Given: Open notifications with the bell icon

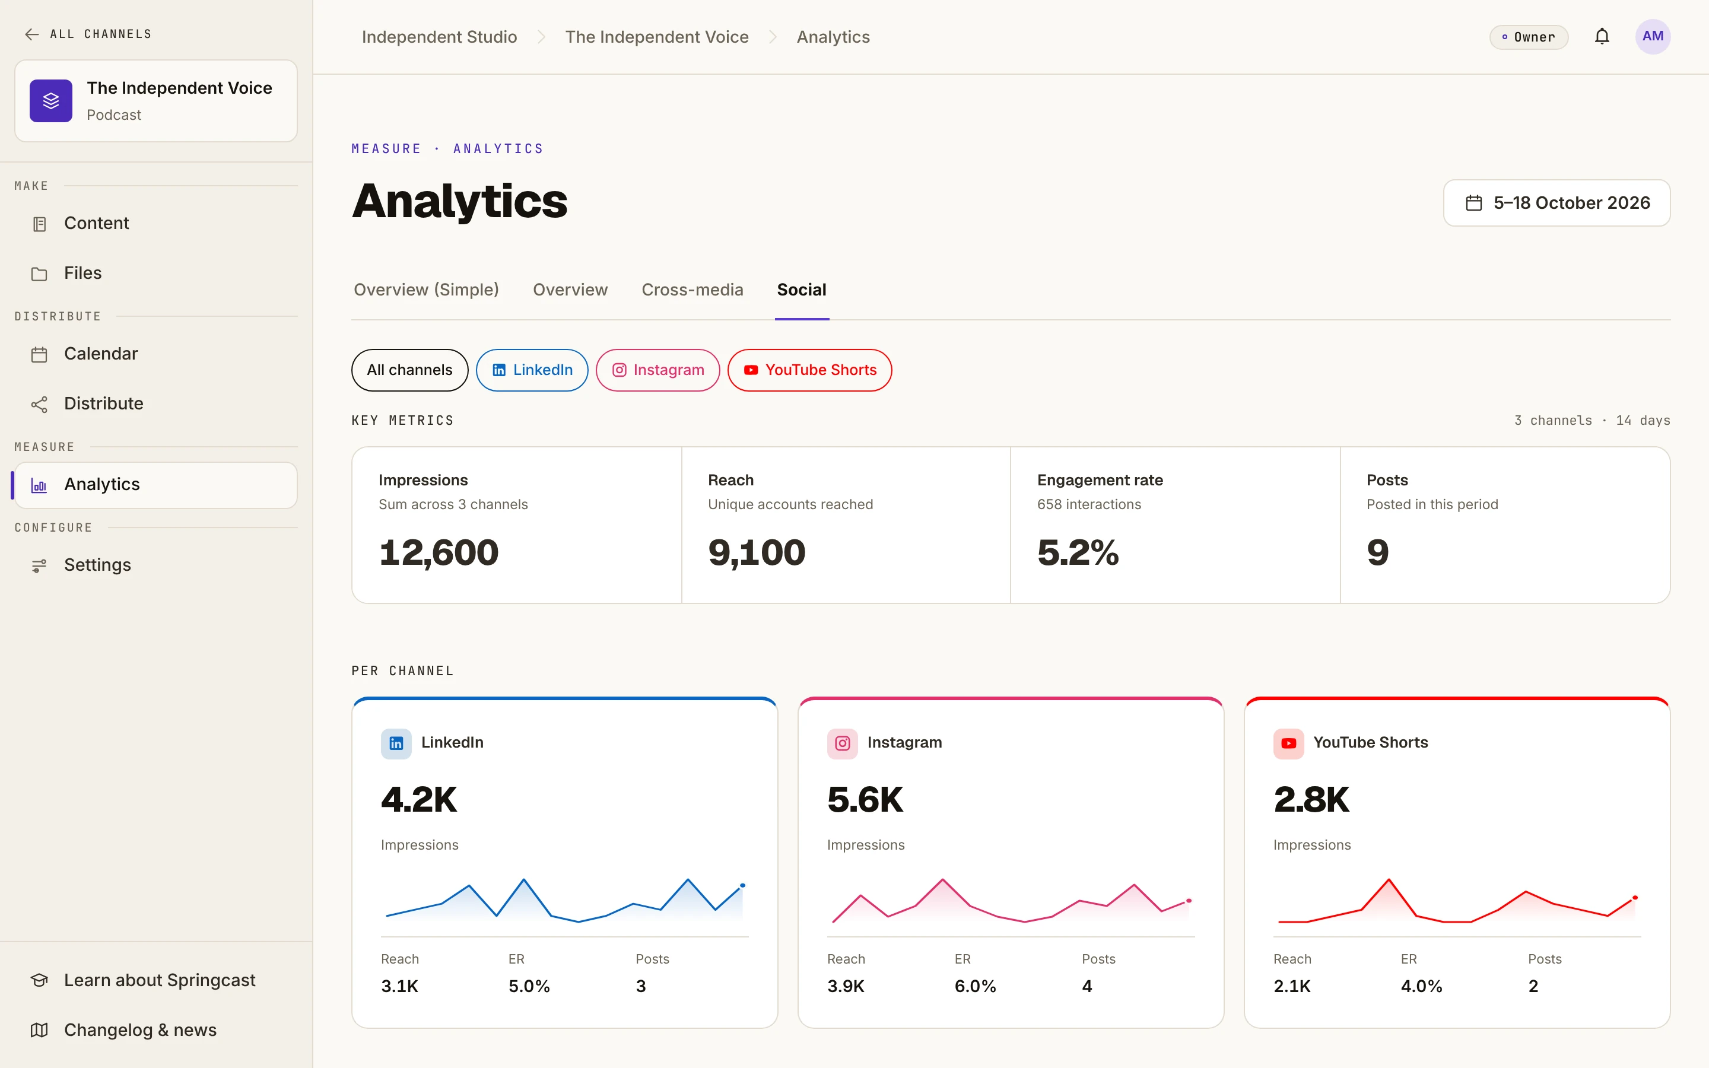Looking at the screenshot, I should 1602,37.
